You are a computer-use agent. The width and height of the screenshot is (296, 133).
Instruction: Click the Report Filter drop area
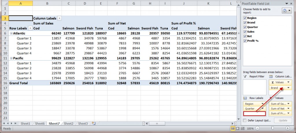254,87
